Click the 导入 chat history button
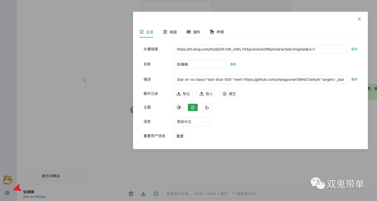Image resolution: width=377 pixels, height=201 pixels. click(x=206, y=94)
